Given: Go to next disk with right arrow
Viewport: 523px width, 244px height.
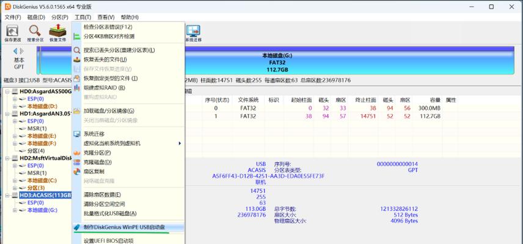Looking at the screenshot, I should point(22,51).
